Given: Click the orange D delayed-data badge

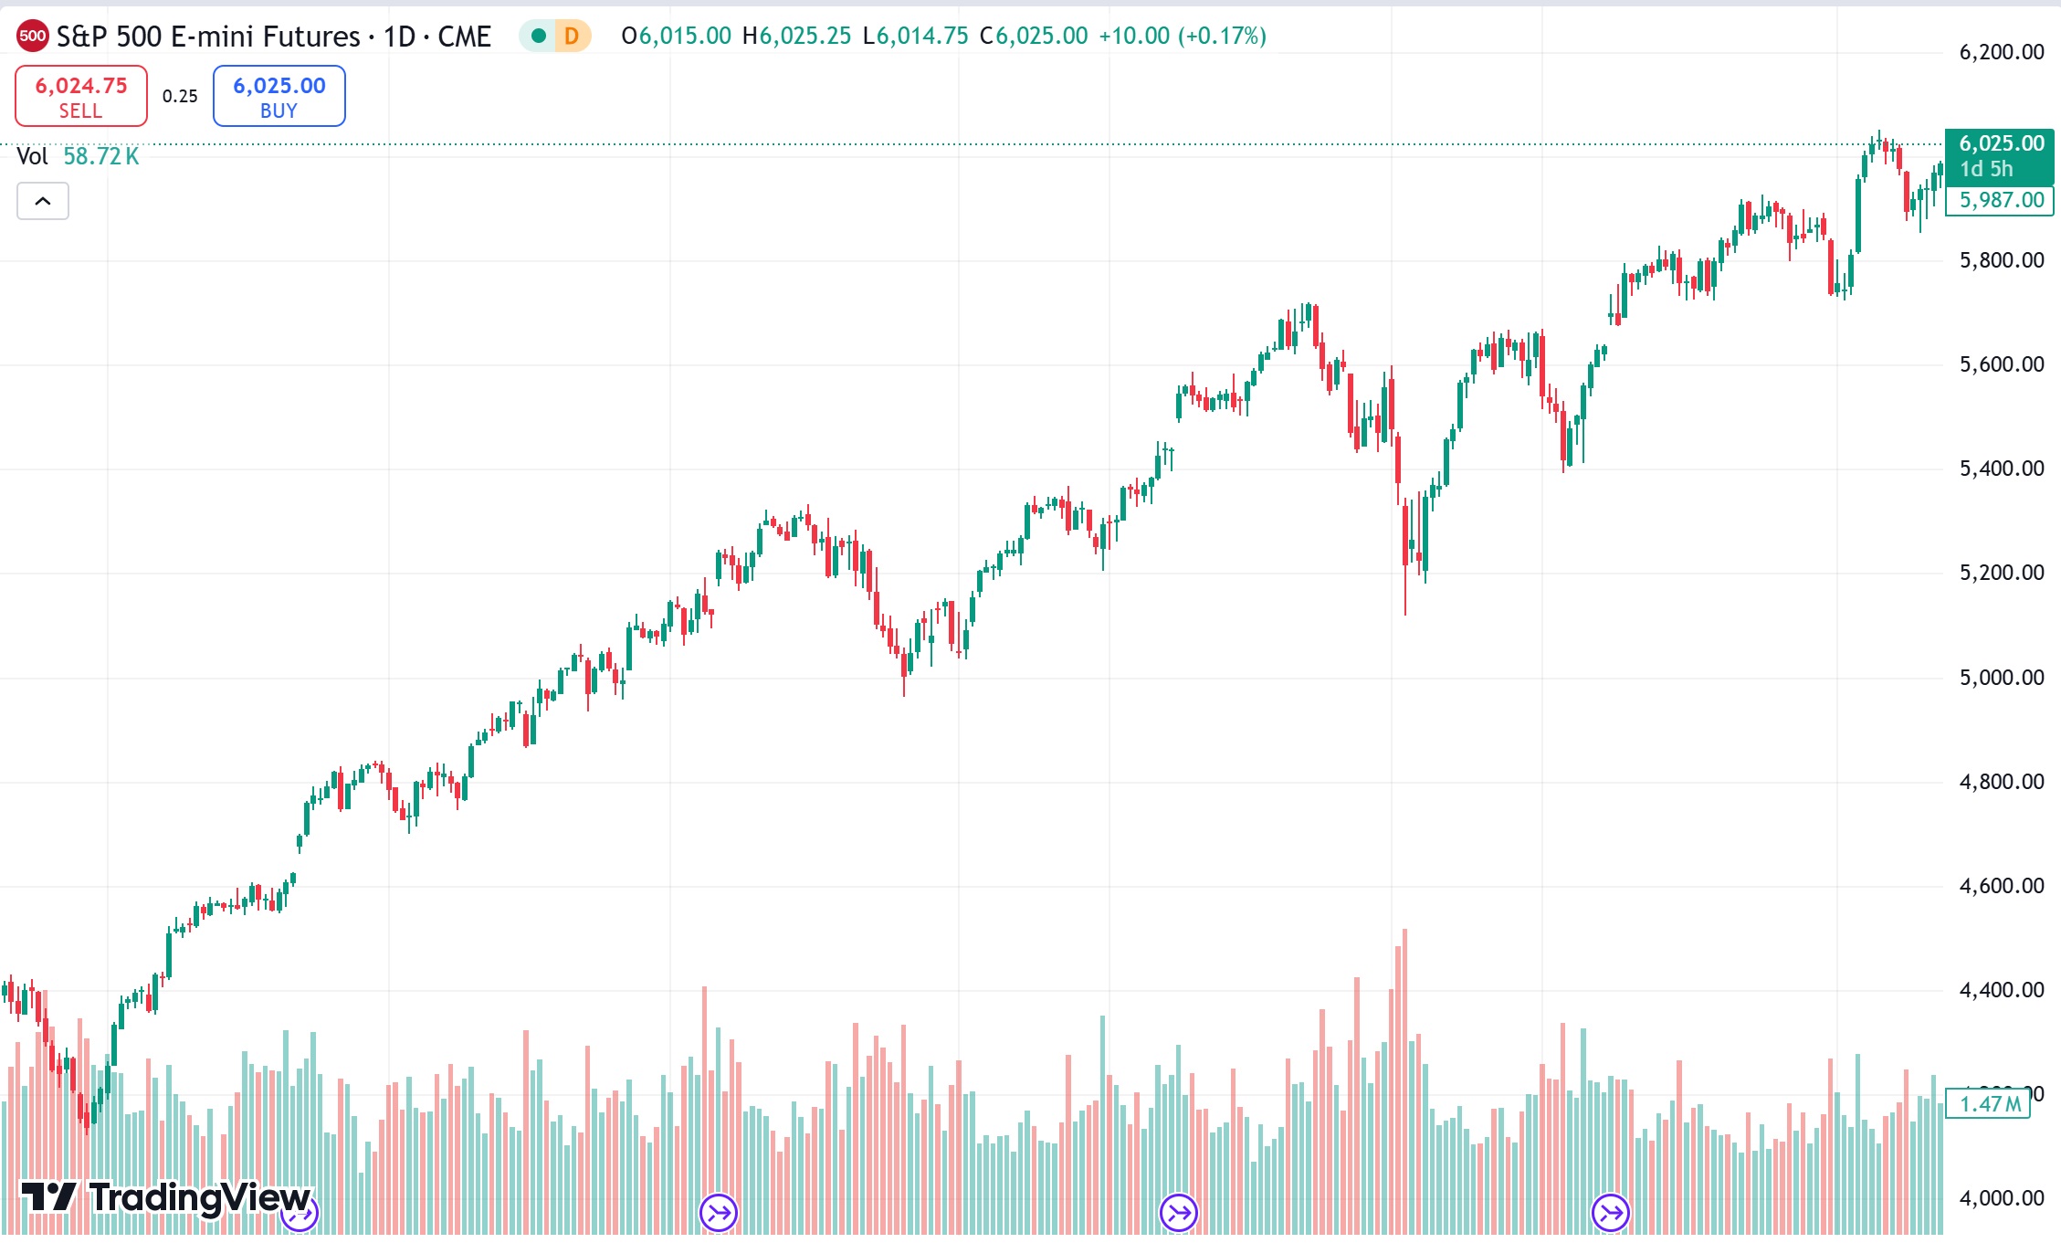Looking at the screenshot, I should [x=572, y=37].
